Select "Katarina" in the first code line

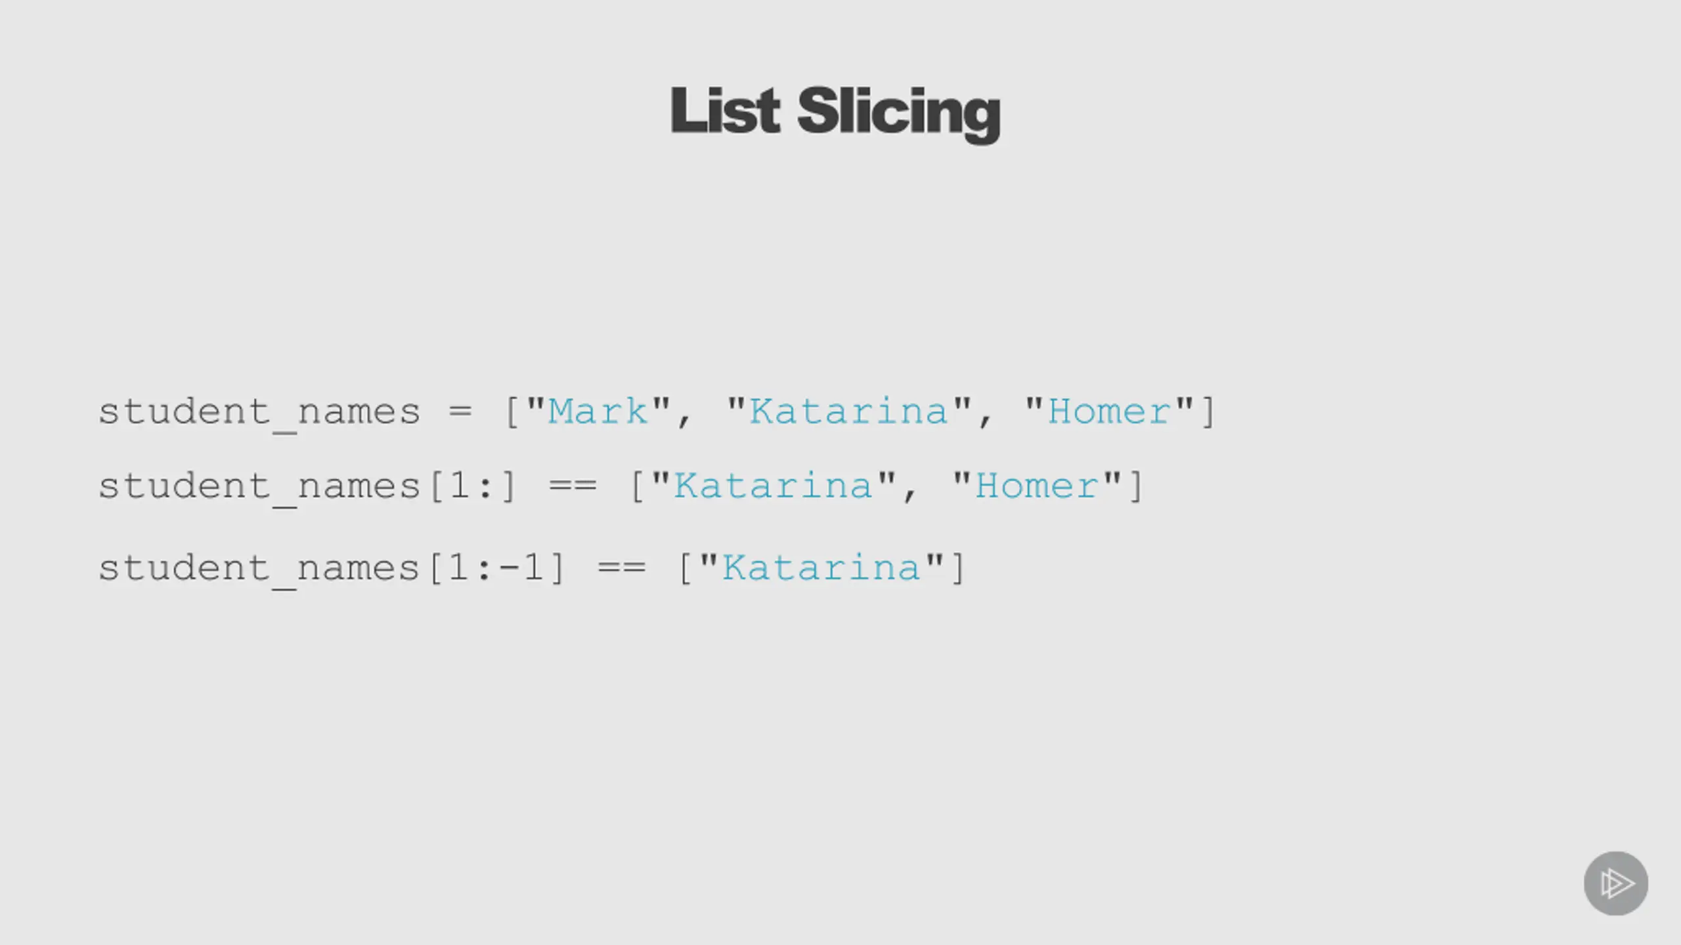click(849, 411)
